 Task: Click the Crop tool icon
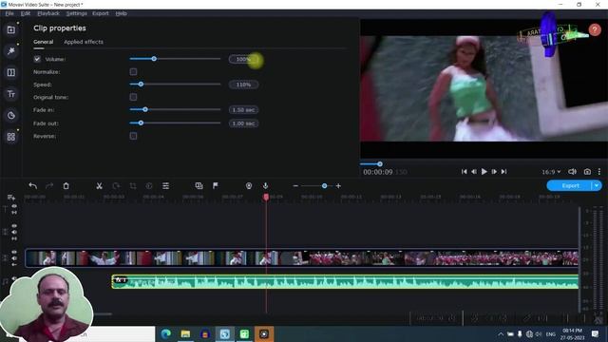133,186
